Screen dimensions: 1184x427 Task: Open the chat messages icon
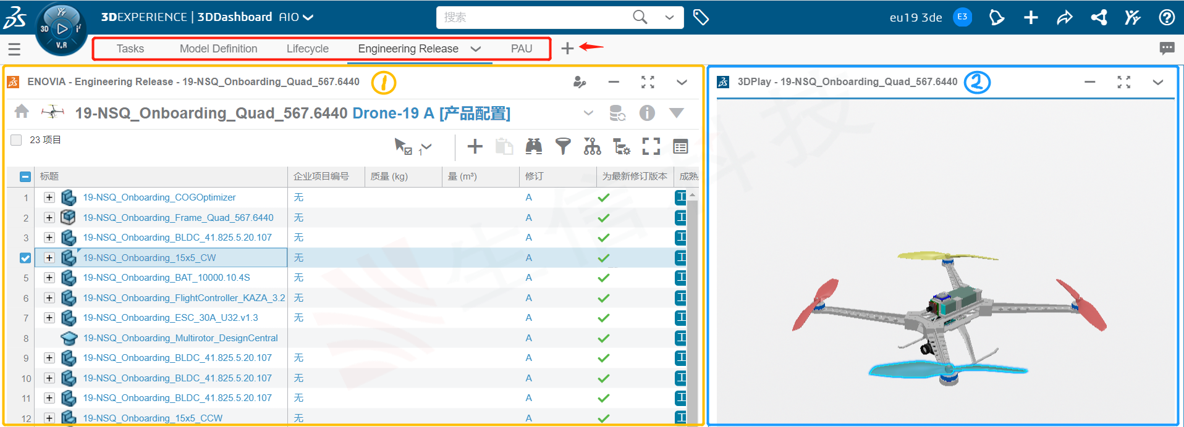click(1167, 48)
